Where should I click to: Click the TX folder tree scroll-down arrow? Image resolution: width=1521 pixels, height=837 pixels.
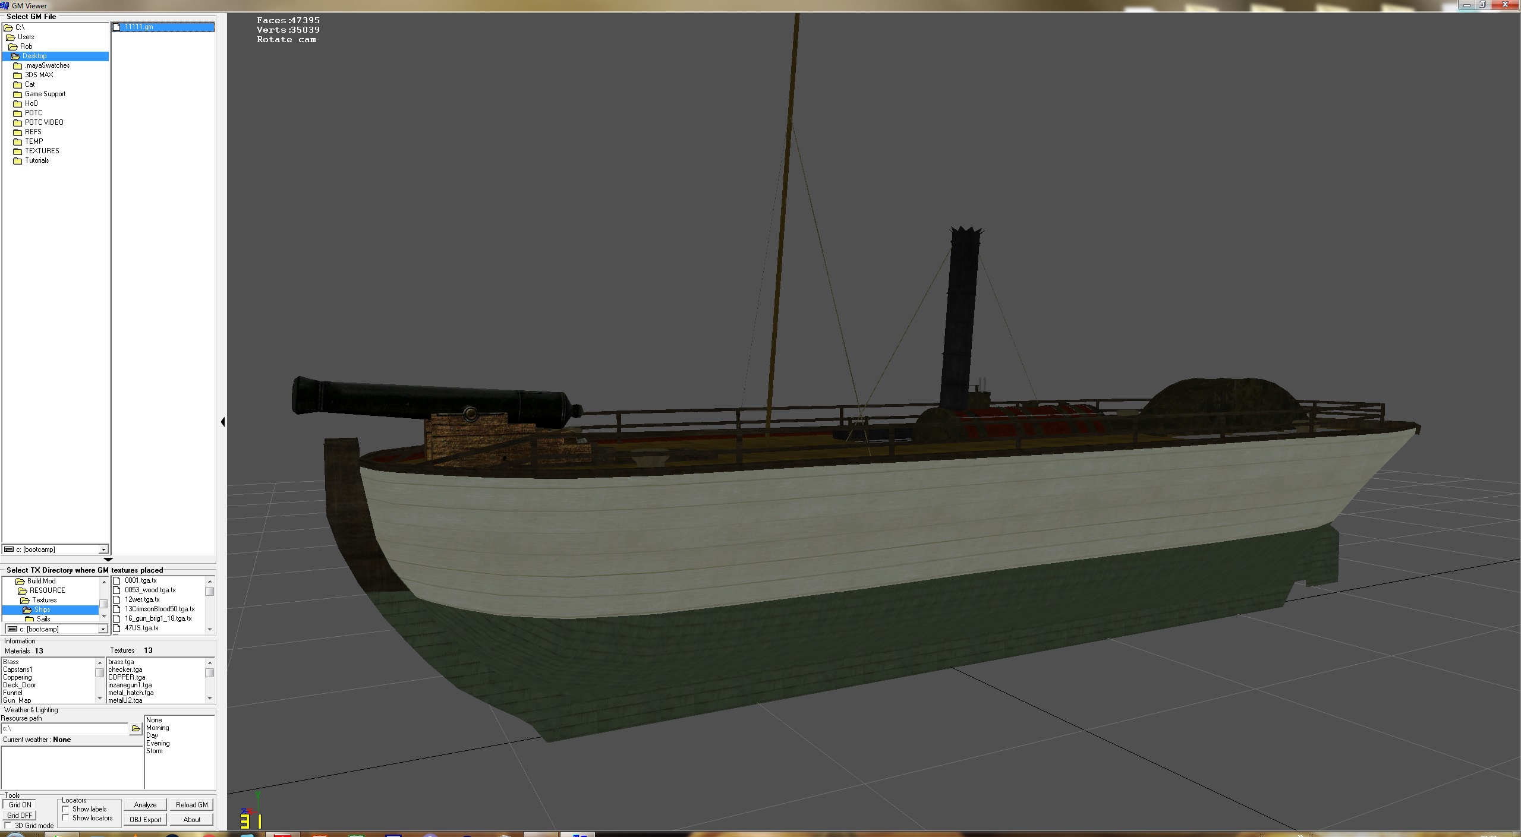click(x=103, y=617)
